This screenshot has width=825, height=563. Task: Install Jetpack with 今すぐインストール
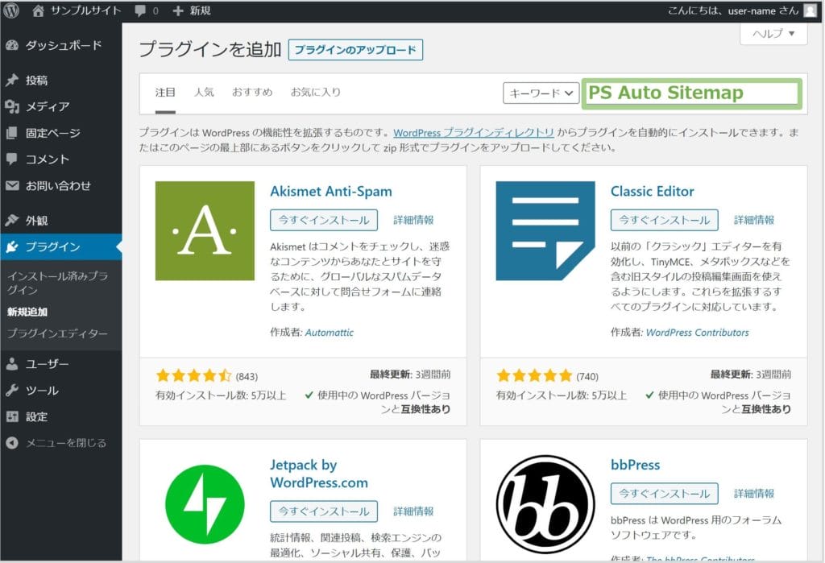pyautogui.click(x=324, y=511)
